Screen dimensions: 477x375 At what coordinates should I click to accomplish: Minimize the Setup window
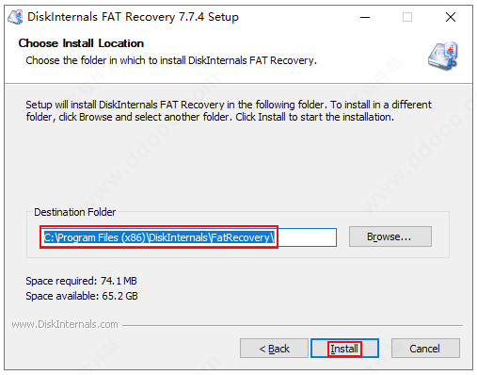[x=365, y=17]
